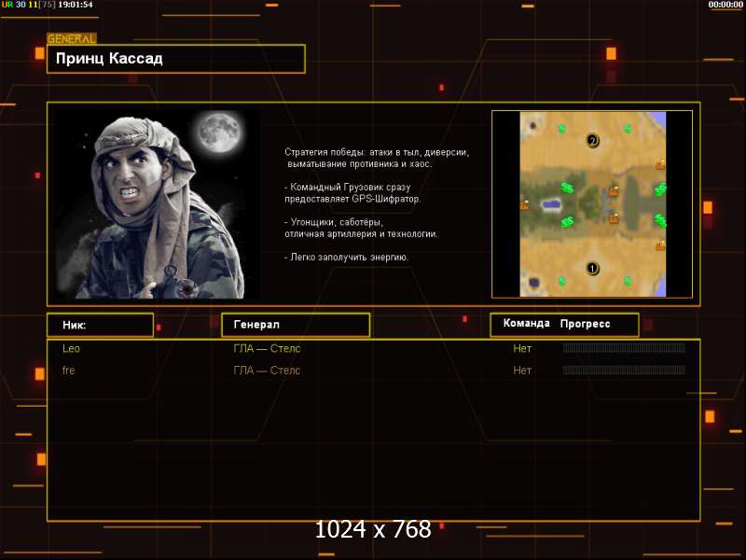Open the desert map preview
The image size is (746, 560).
click(x=592, y=204)
